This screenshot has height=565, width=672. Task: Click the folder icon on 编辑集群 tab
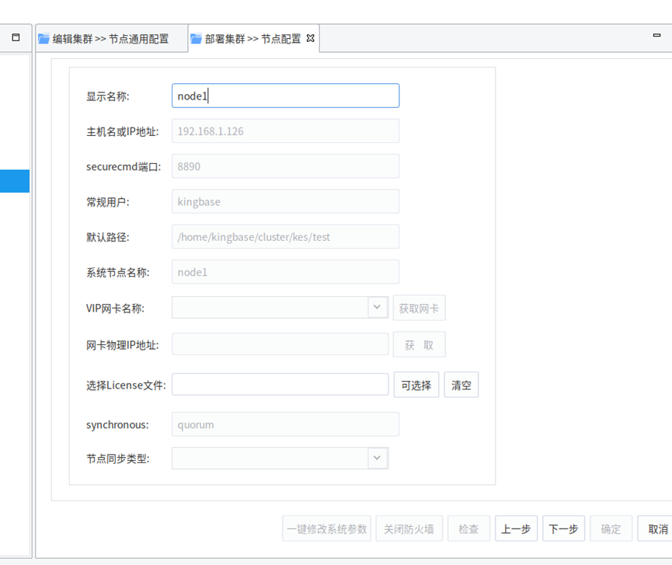coord(44,39)
